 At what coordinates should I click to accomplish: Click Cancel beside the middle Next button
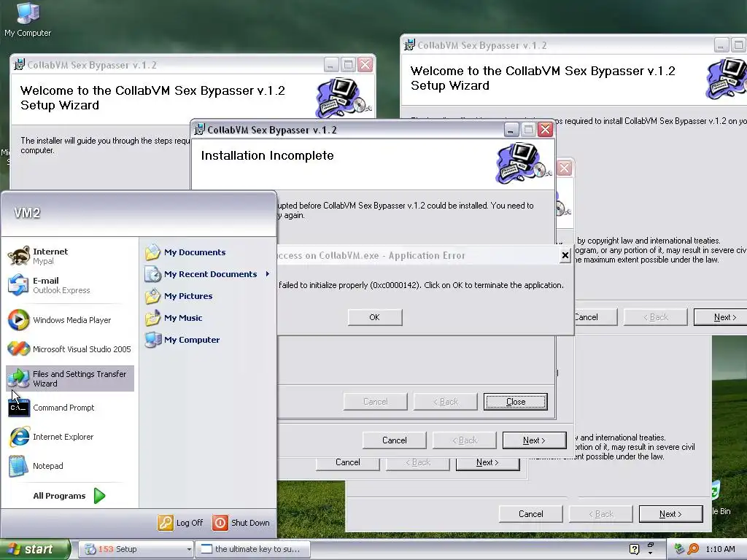pos(395,440)
